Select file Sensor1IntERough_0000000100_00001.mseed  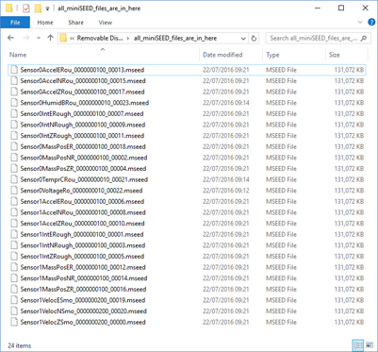coord(187,234)
